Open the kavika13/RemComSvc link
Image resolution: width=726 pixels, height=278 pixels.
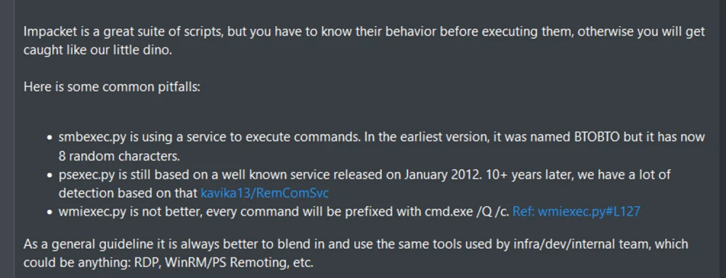coord(264,192)
